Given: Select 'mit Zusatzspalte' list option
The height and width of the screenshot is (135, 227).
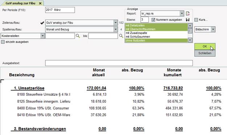Looking at the screenshot, I should pyautogui.click(x=157, y=33).
